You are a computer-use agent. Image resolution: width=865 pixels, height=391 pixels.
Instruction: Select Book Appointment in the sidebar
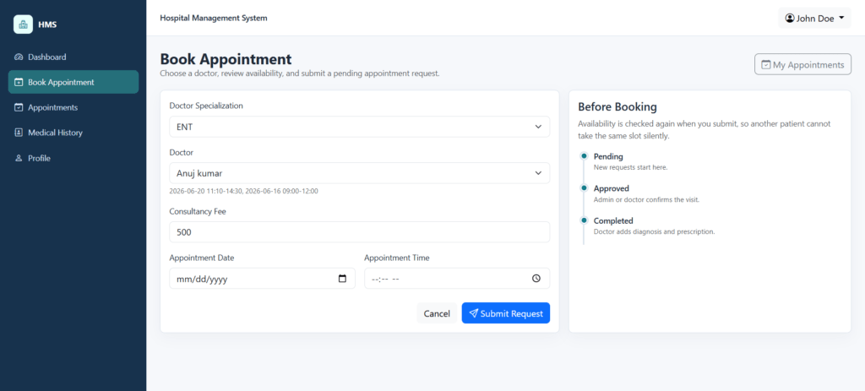73,82
